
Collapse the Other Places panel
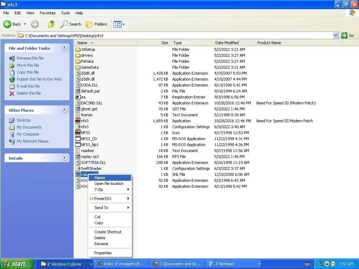tap(65, 110)
